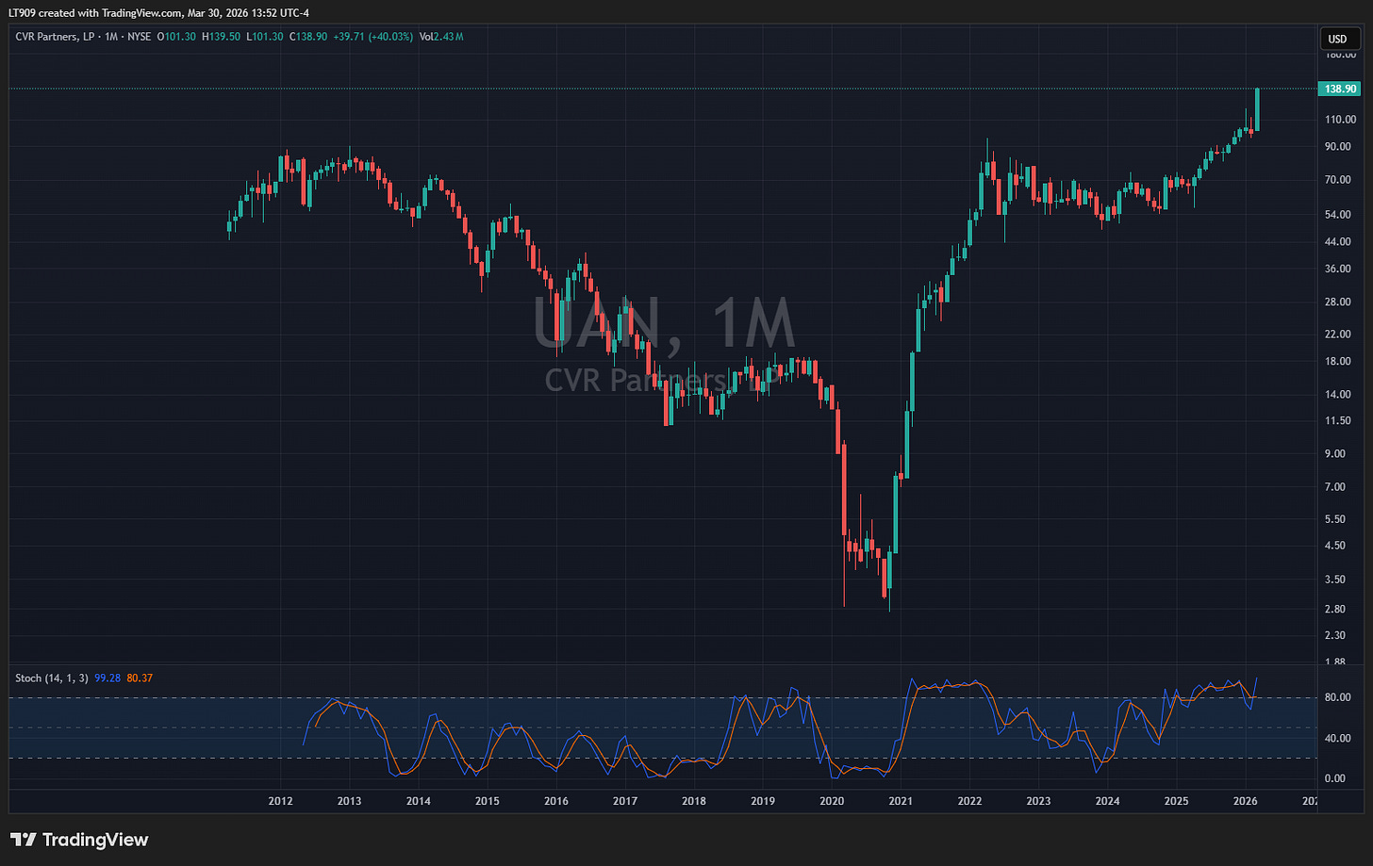Click the low price L101.30

coord(264,37)
